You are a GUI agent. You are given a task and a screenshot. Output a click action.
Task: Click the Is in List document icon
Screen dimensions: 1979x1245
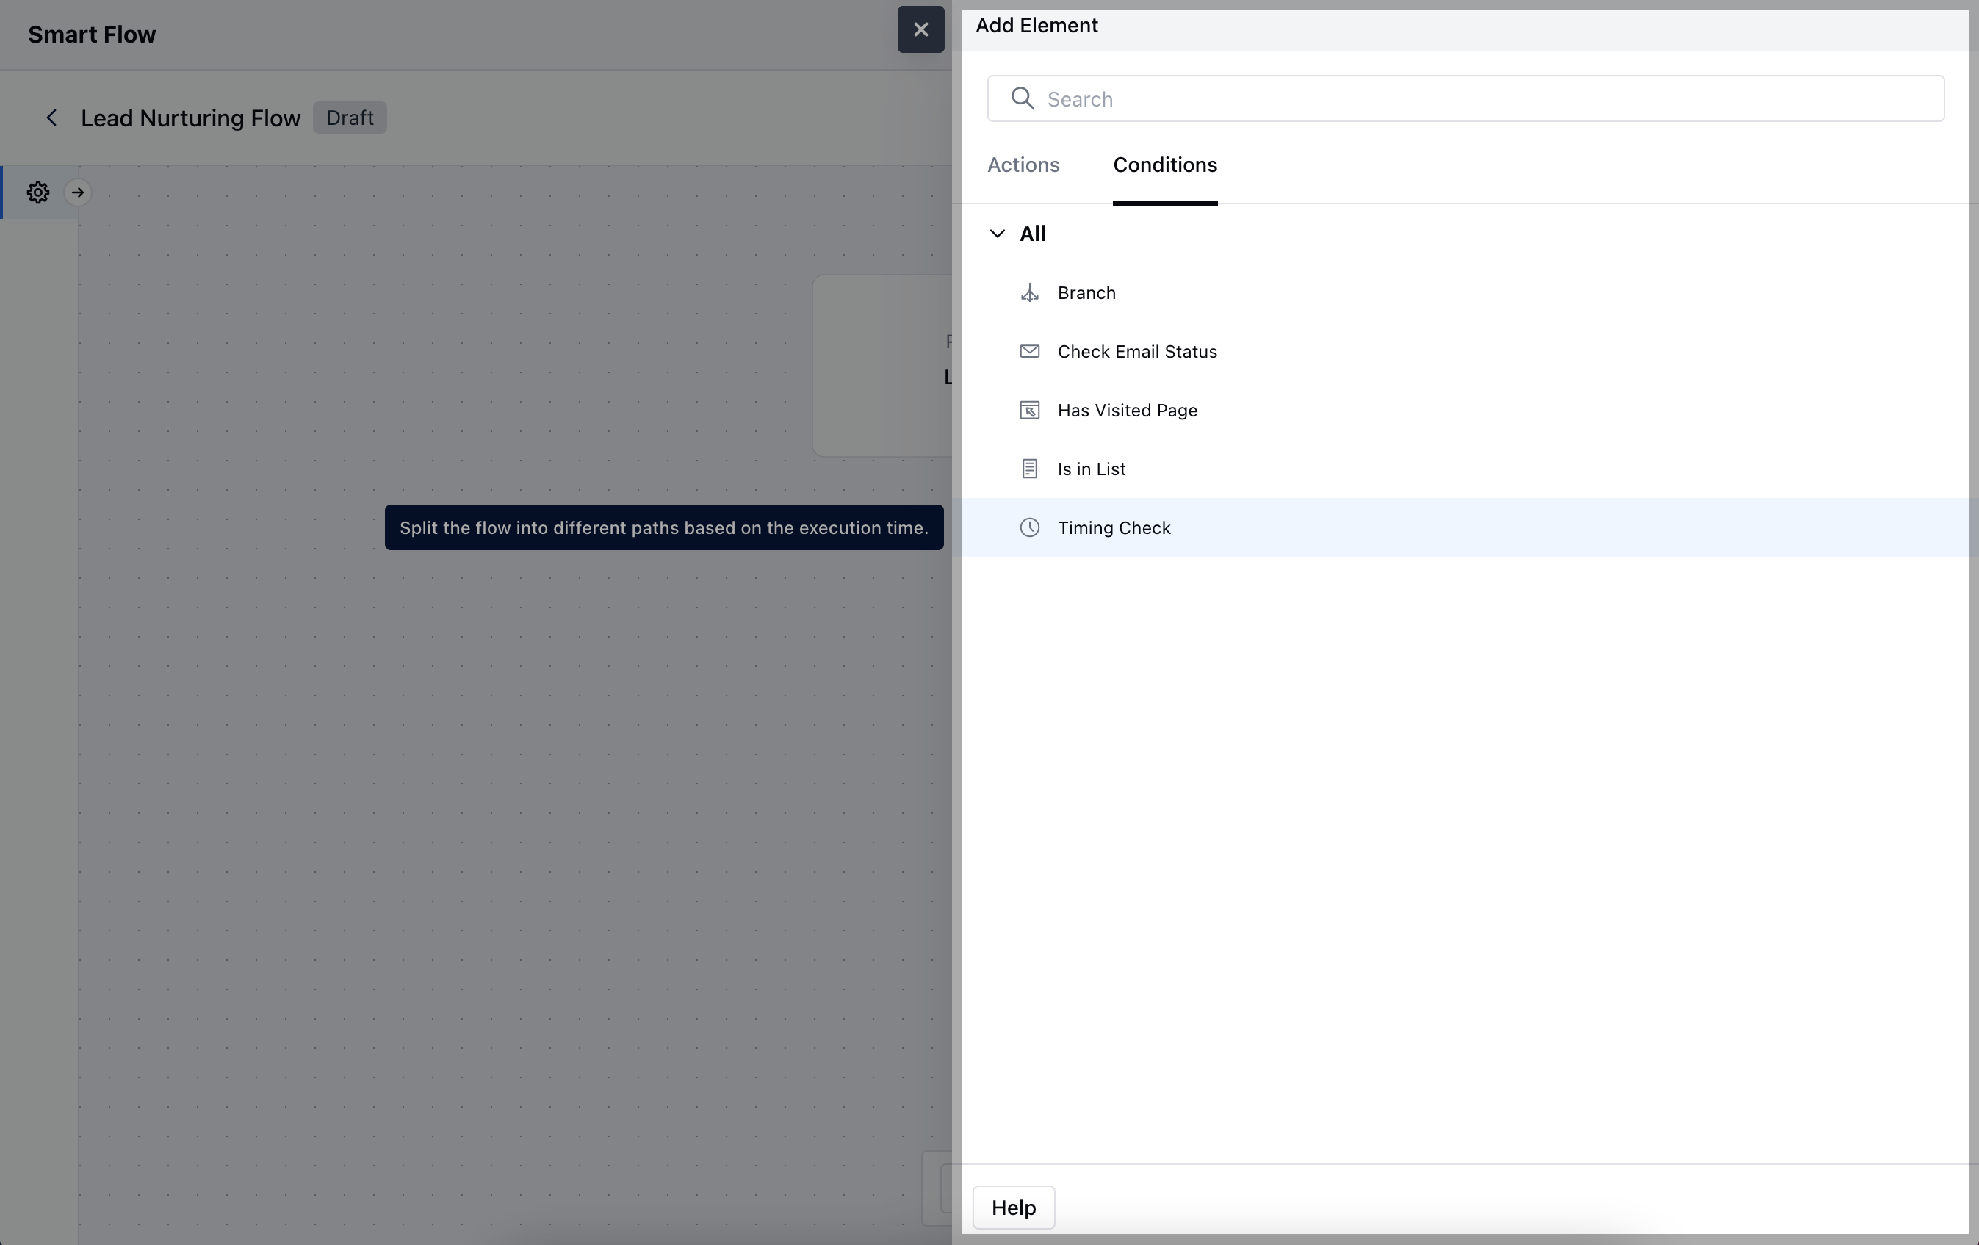[x=1029, y=469]
